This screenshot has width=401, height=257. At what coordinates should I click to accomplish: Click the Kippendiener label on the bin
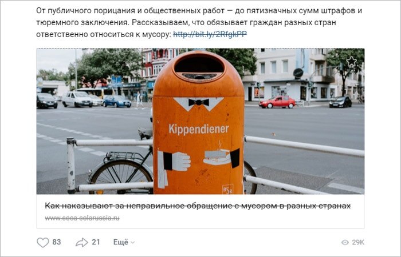(199, 129)
